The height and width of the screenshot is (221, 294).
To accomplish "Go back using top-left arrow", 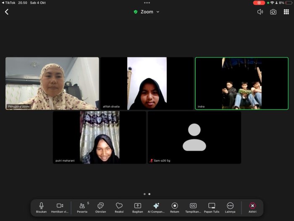I will [7, 12].
